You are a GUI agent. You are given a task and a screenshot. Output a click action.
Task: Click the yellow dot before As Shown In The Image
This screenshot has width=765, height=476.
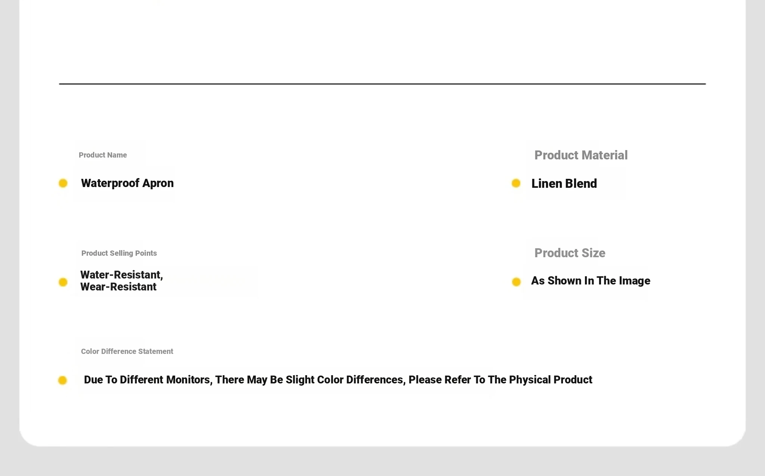[516, 282]
